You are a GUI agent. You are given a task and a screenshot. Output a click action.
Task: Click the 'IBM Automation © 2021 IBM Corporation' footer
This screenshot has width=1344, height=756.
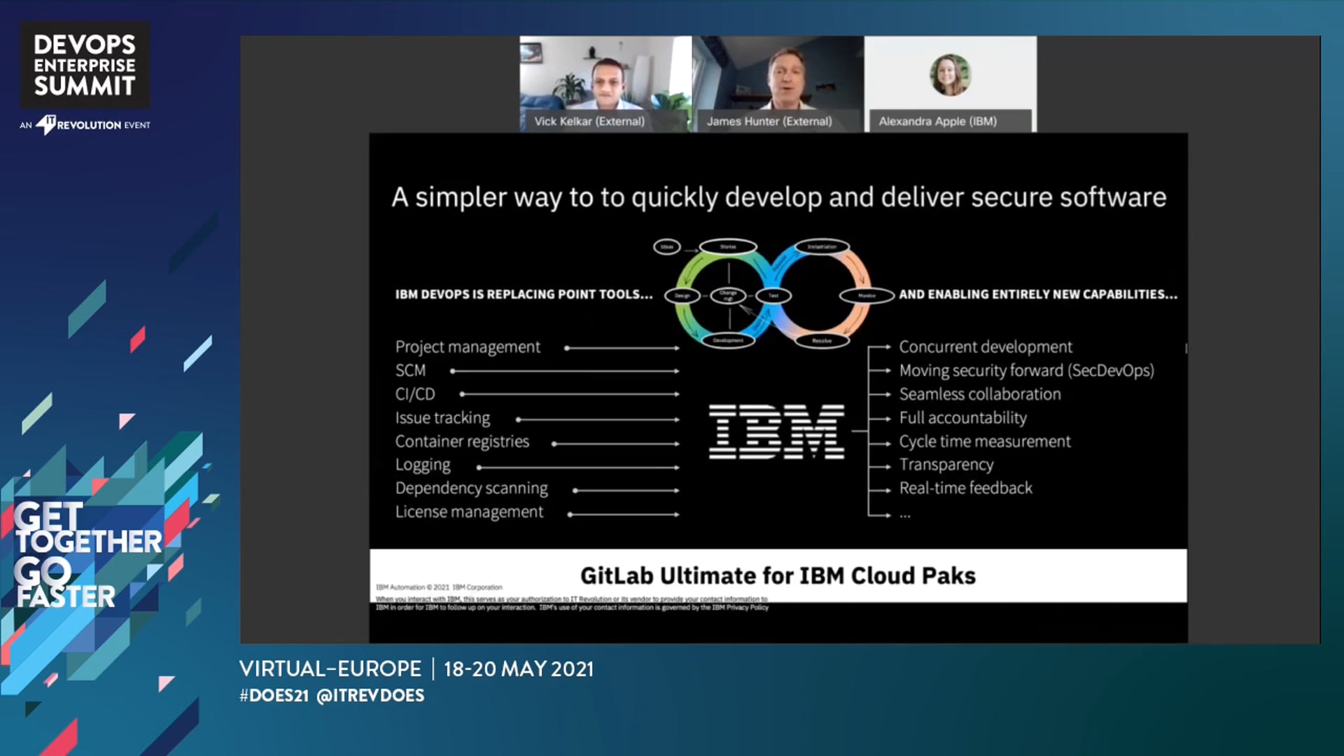(x=439, y=587)
